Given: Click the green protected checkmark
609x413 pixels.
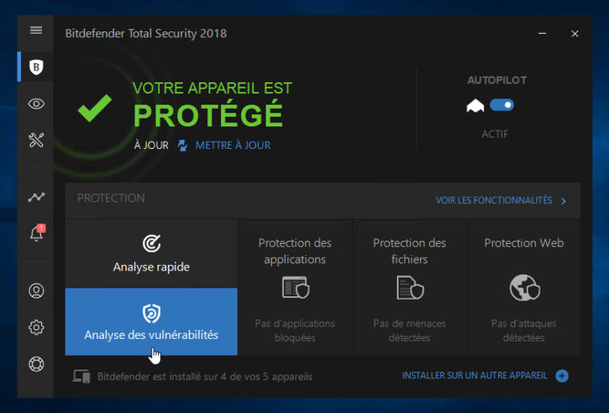Looking at the screenshot, I should (94, 108).
